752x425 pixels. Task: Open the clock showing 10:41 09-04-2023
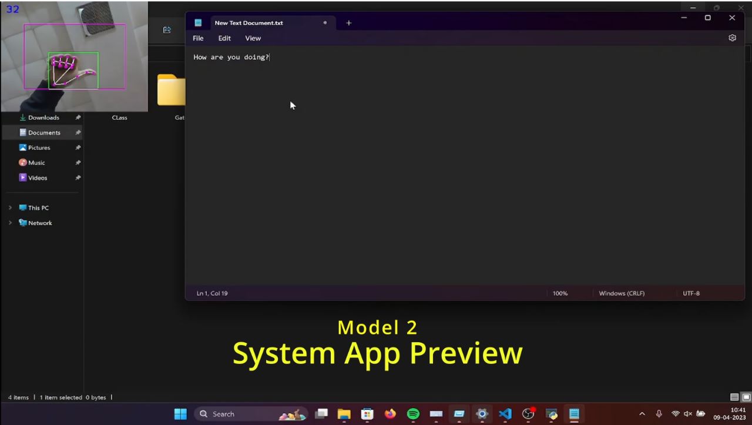click(730, 414)
